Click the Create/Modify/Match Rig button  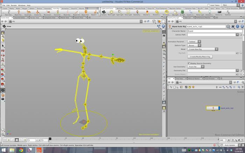(200, 57)
